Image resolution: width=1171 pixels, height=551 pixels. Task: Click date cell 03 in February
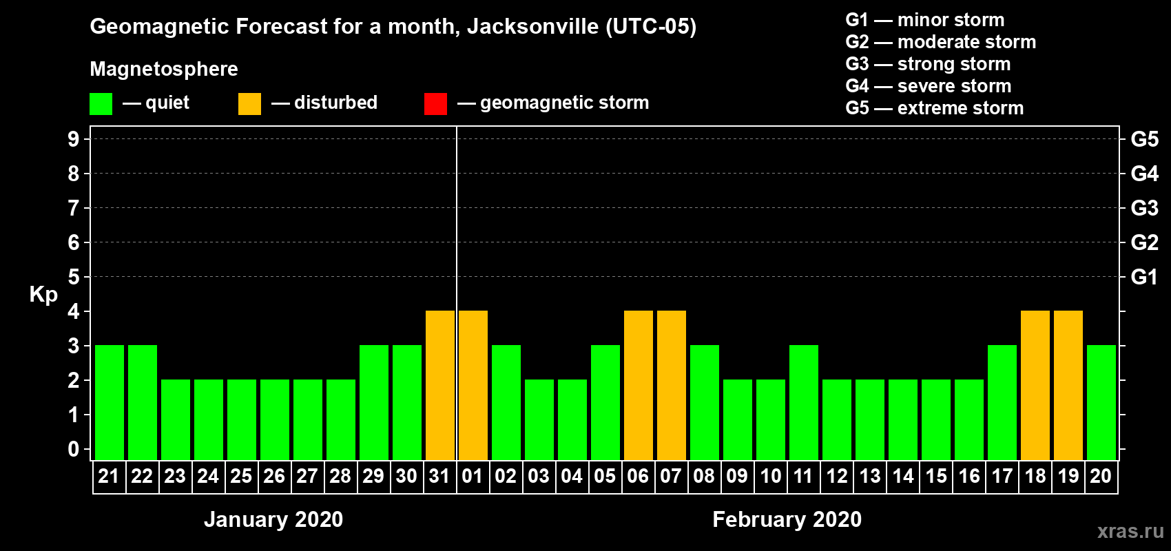(539, 477)
